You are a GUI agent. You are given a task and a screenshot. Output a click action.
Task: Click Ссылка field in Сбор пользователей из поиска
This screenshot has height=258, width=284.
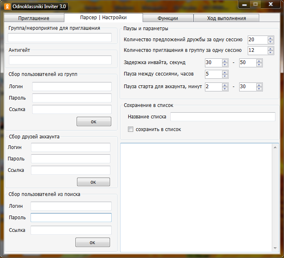tap(71, 230)
